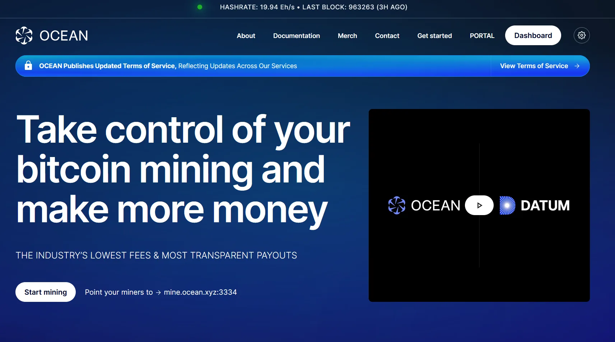Click the green status dot indicator
The height and width of the screenshot is (342, 615).
(200, 7)
